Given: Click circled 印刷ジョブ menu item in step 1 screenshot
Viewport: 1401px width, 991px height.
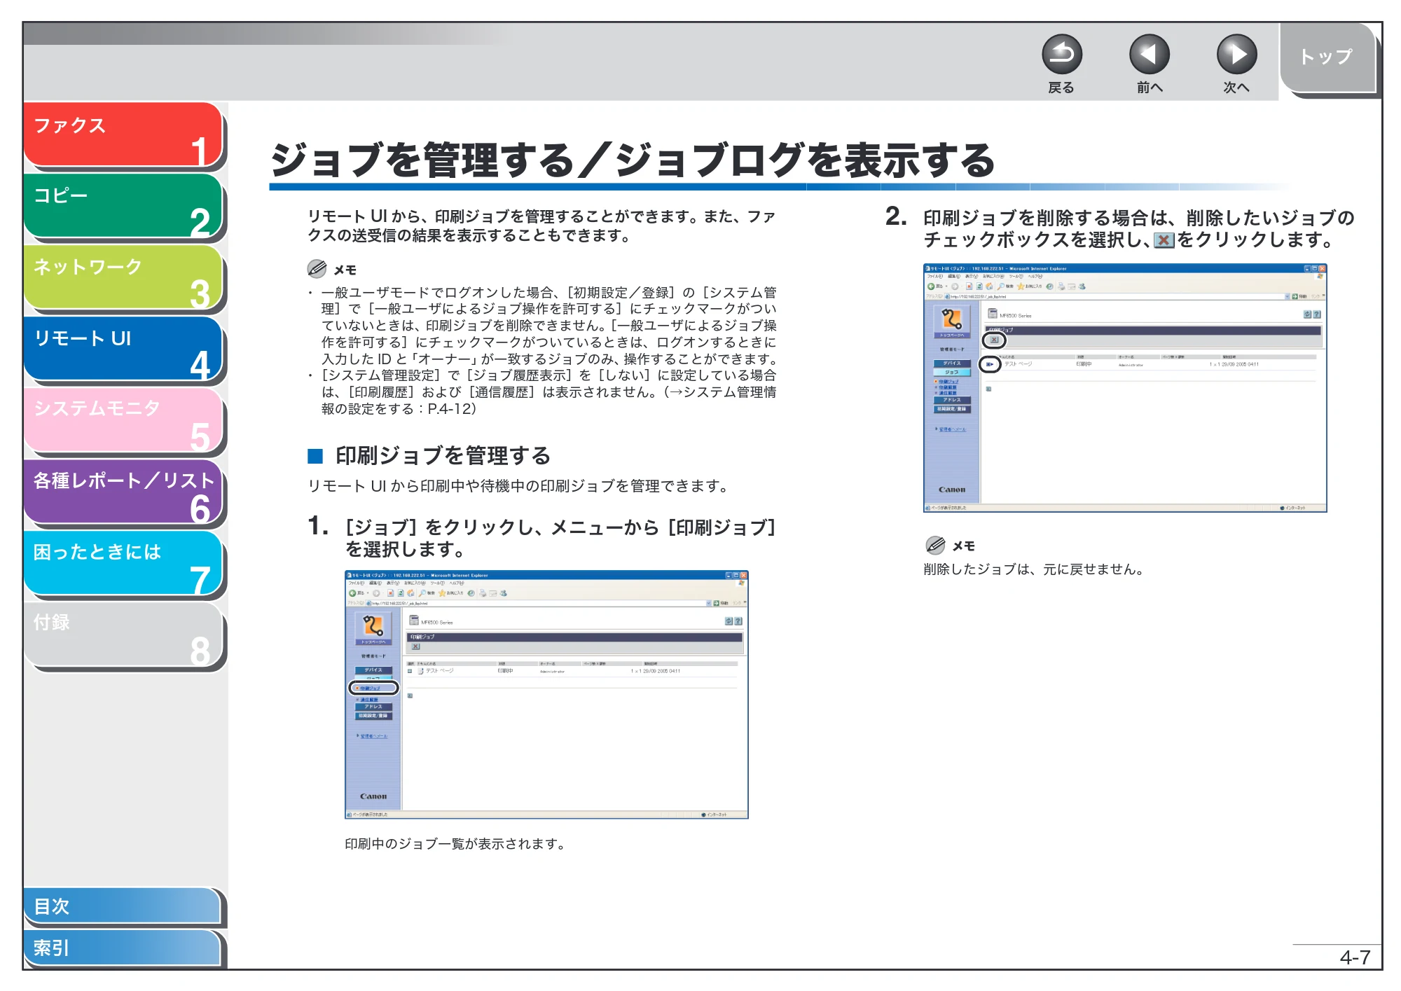Looking at the screenshot, I should (373, 688).
